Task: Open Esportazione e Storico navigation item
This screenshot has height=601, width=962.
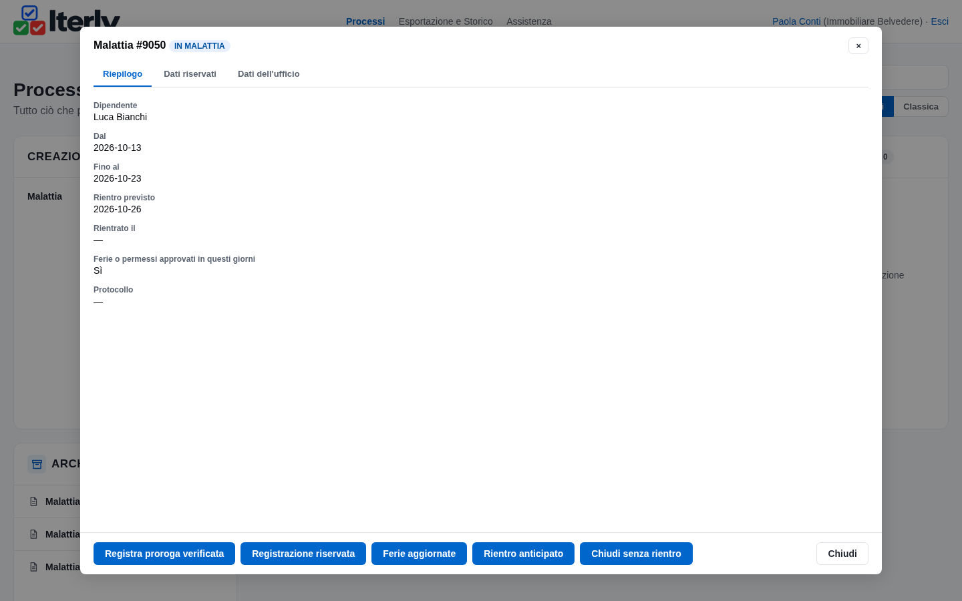Action: click(x=446, y=21)
